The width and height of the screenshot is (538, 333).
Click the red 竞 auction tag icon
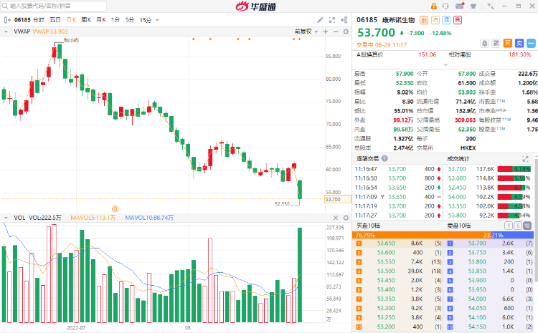[458, 20]
